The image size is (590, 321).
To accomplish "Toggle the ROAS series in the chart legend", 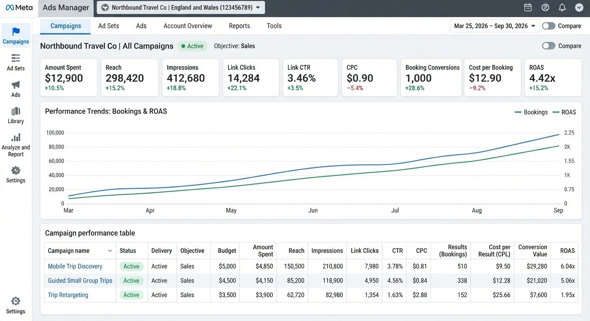I will click(x=564, y=112).
